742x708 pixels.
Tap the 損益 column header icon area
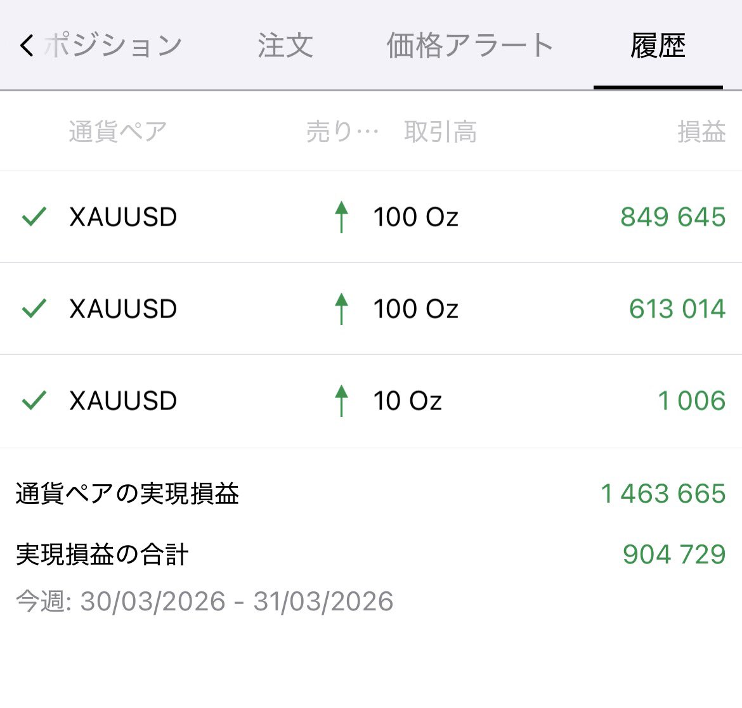701,131
